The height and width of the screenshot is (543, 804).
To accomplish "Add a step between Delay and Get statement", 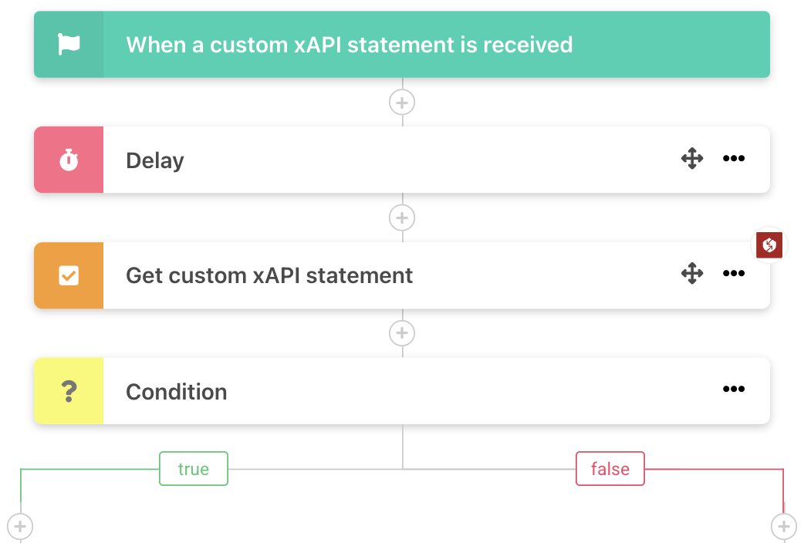I will (x=401, y=218).
